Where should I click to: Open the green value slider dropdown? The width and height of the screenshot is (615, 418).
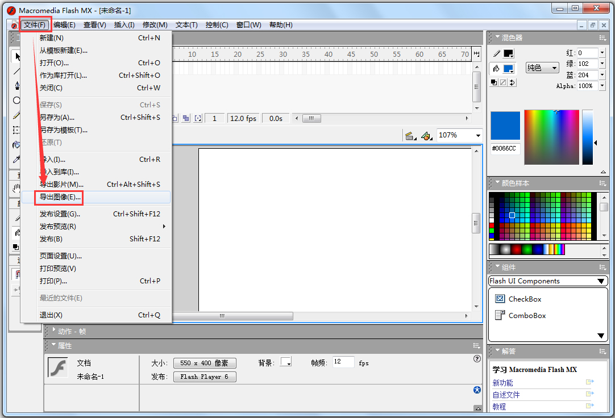[x=602, y=64]
